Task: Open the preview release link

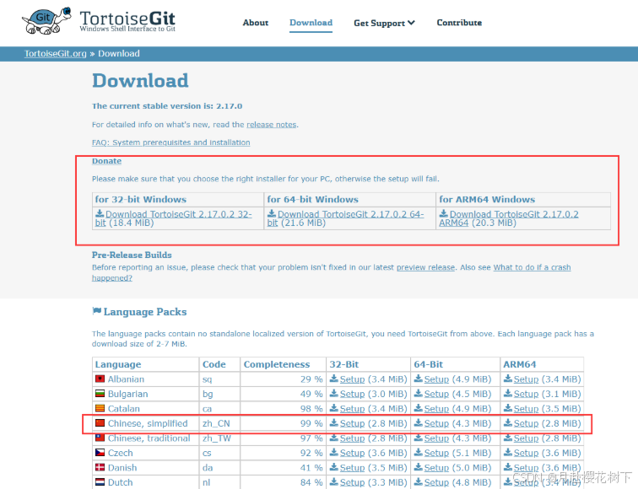Action: pyautogui.click(x=425, y=267)
